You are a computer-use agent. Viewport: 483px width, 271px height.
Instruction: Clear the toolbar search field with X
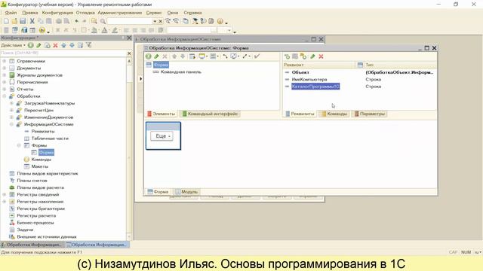[x=161, y=21]
